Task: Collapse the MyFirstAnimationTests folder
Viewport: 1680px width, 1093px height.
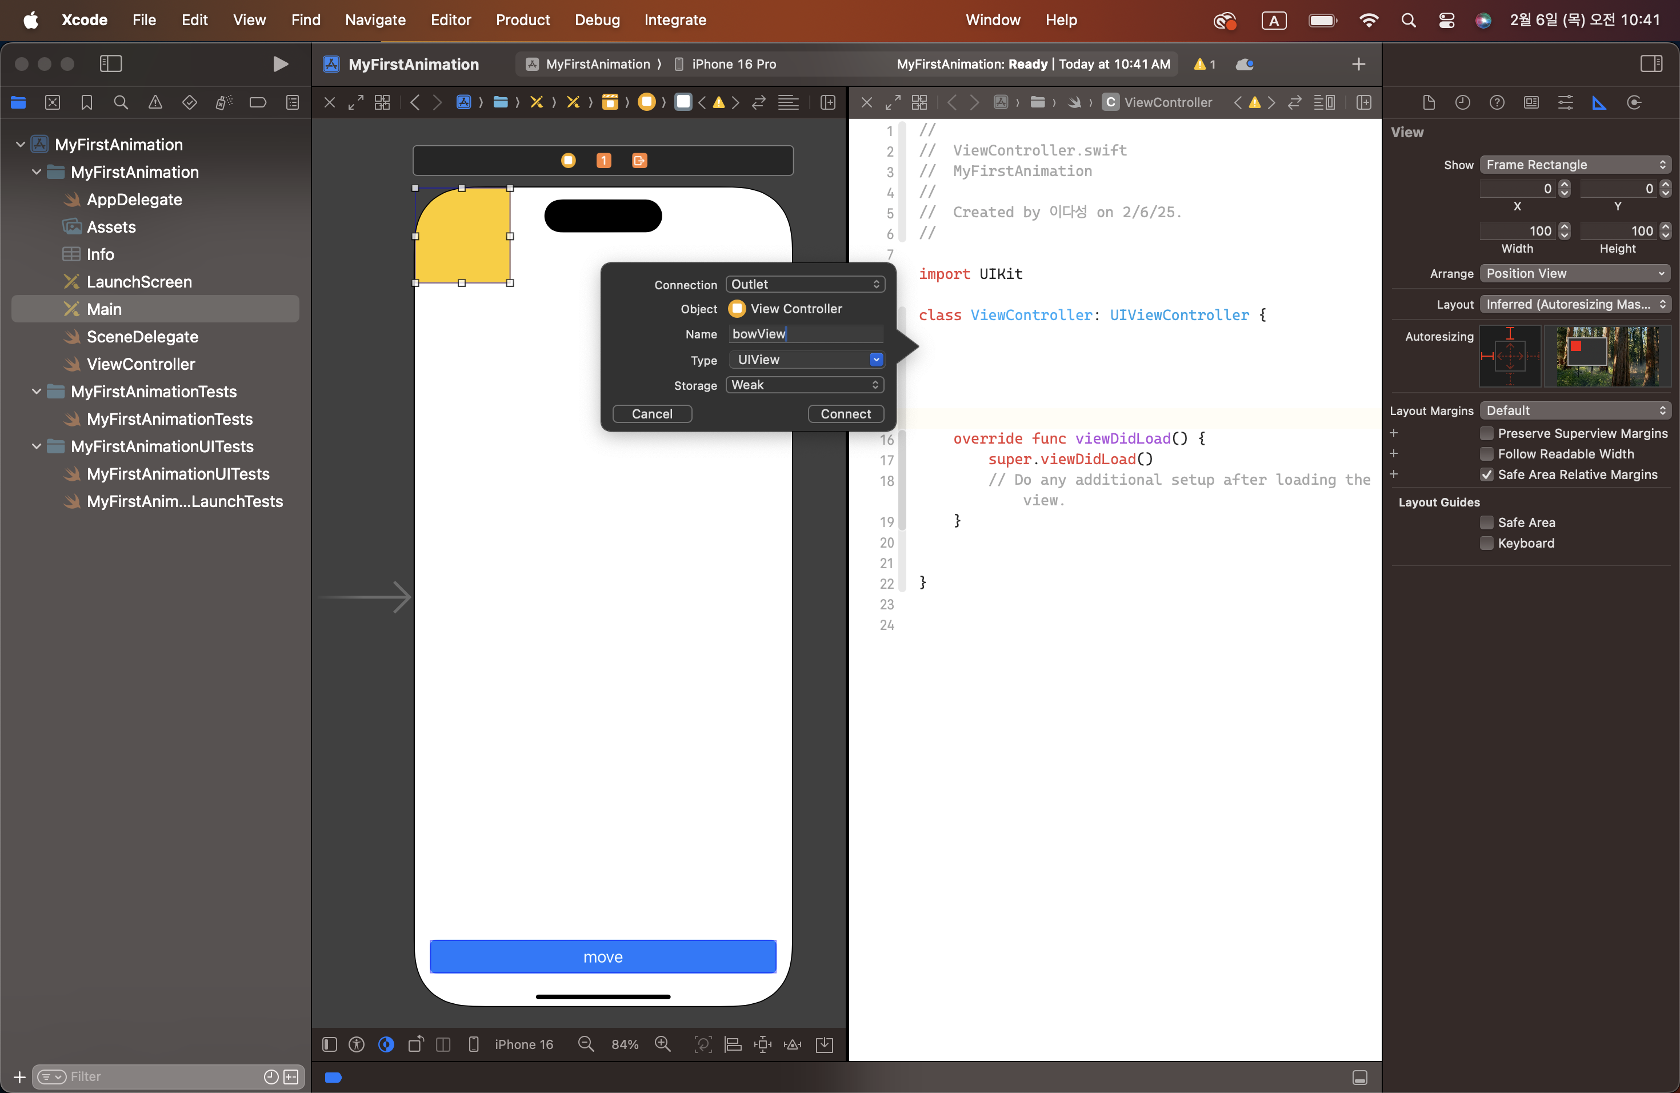Action: tap(37, 391)
